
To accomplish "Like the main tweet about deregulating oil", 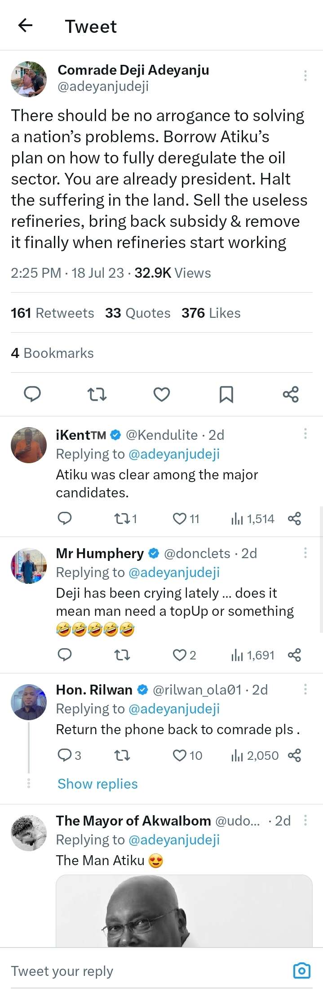I will click(x=162, y=394).
